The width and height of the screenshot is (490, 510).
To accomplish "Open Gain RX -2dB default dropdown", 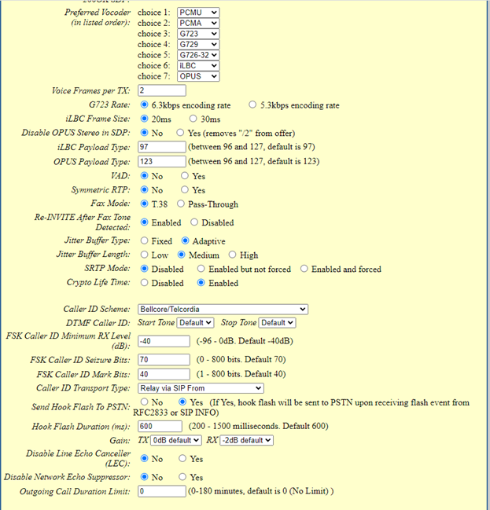I will [x=246, y=440].
